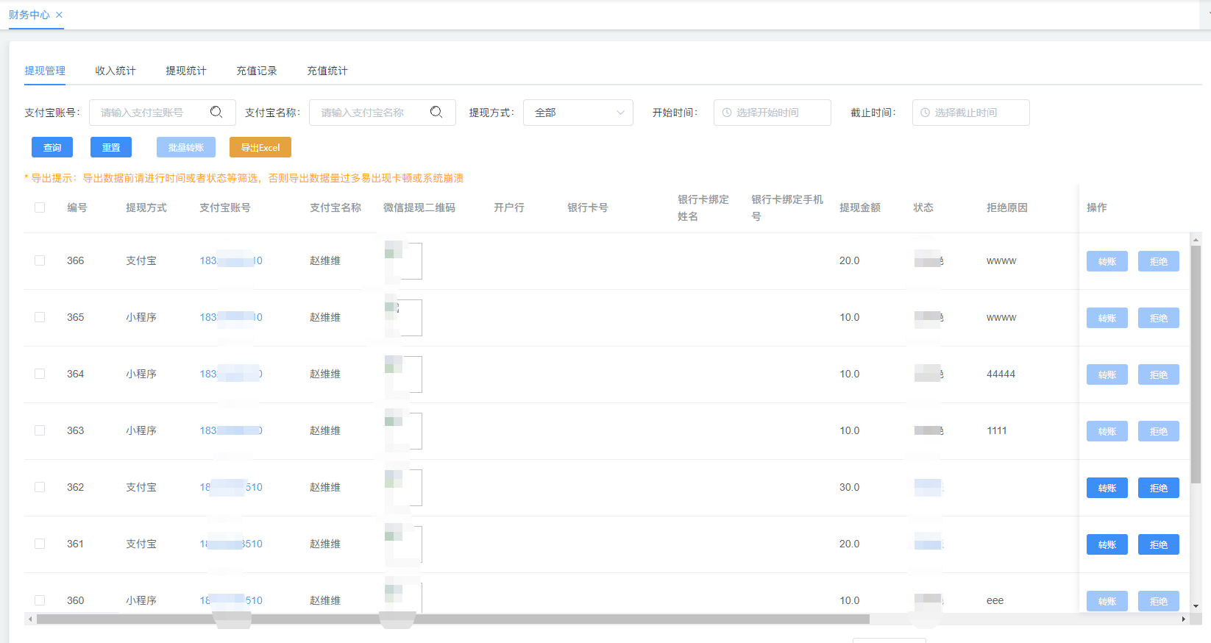Check the checkbox for row 366
This screenshot has width=1211, height=643.
(x=40, y=260)
